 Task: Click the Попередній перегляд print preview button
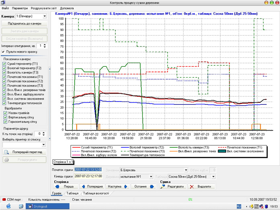[24, 152]
